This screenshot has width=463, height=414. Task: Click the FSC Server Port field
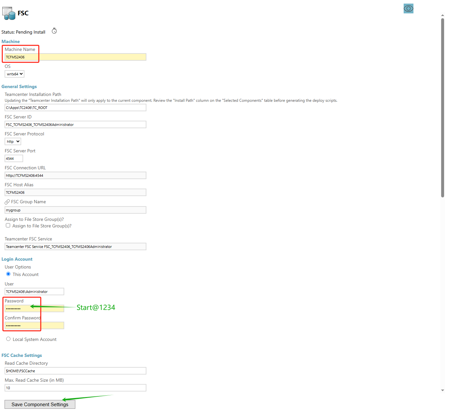(14, 159)
